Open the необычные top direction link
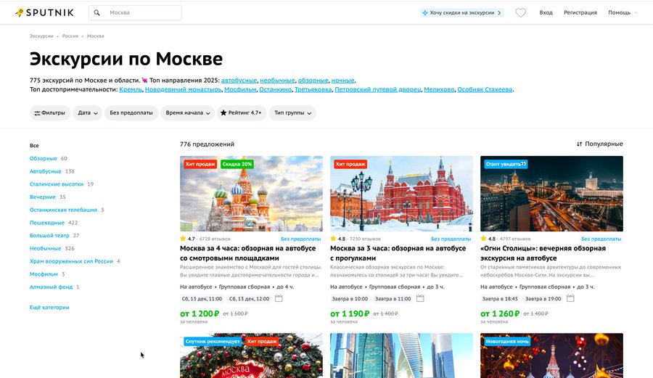653x378 pixels. (277, 81)
